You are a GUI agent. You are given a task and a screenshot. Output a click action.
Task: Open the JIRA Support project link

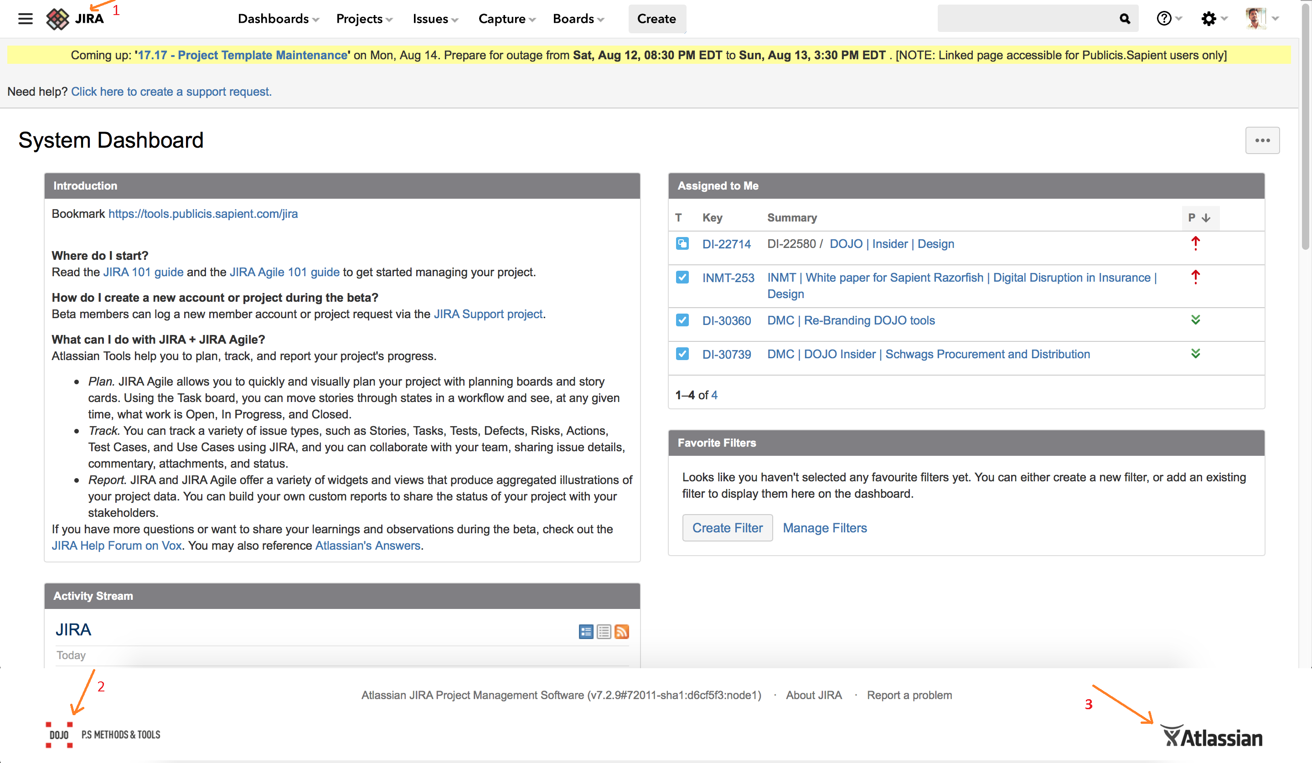coord(488,314)
